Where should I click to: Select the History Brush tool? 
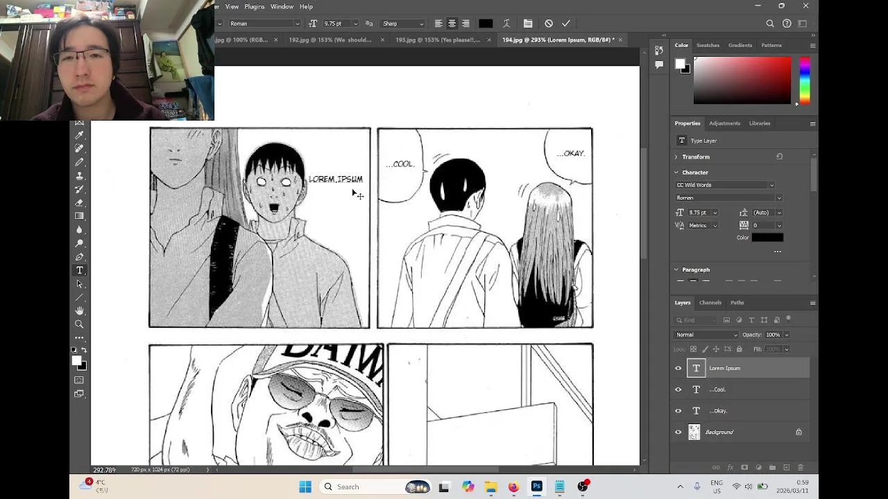tap(80, 189)
